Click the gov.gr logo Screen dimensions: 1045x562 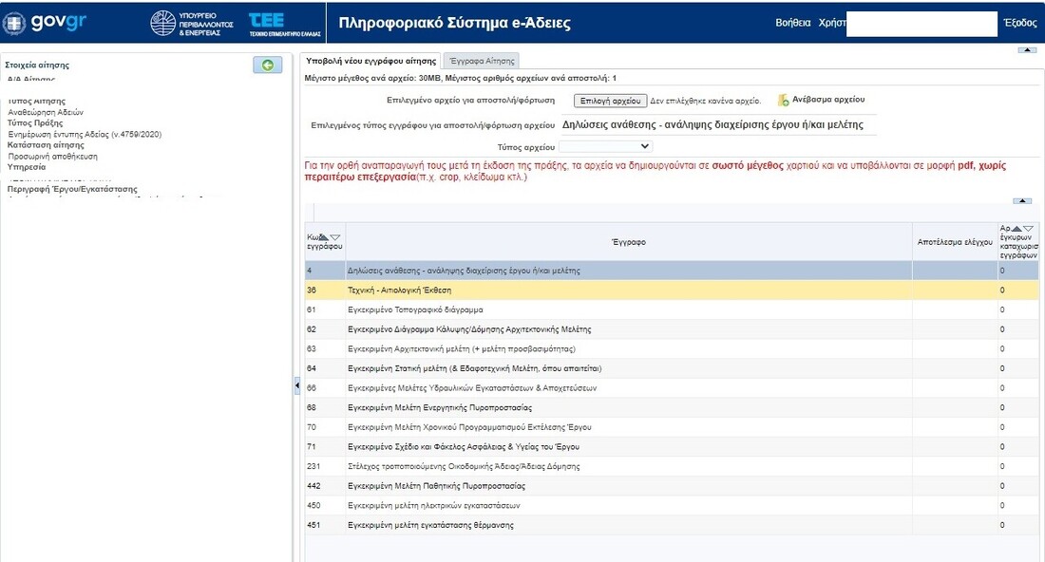pyautogui.click(x=46, y=23)
